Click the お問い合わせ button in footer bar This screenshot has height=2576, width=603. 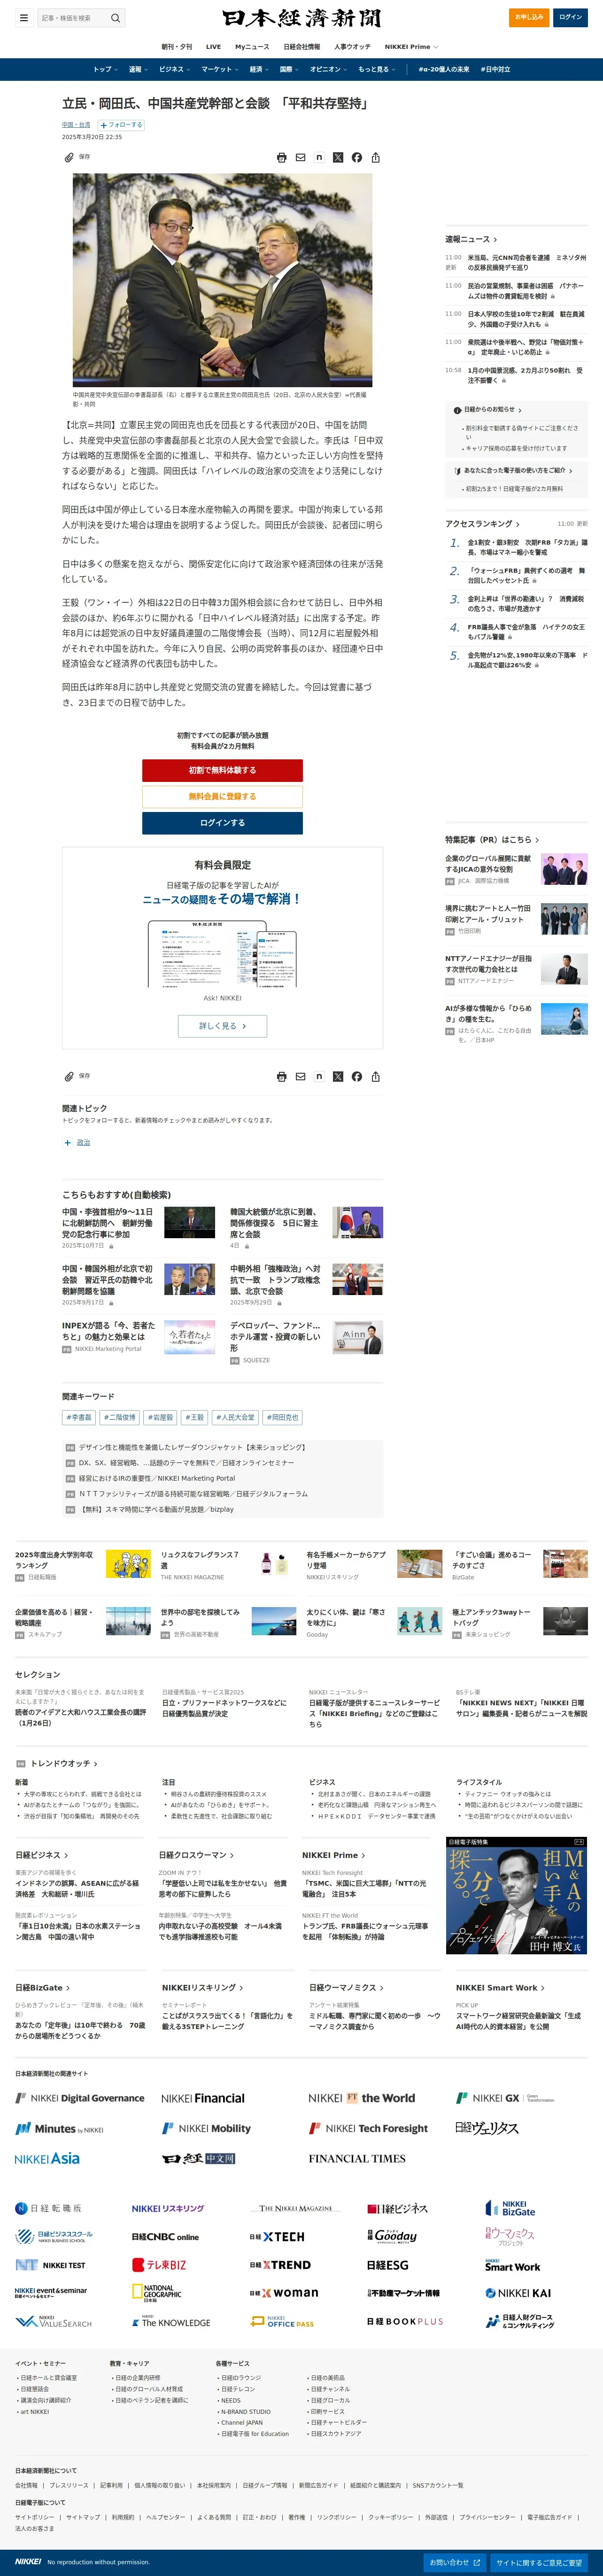coord(455,2563)
